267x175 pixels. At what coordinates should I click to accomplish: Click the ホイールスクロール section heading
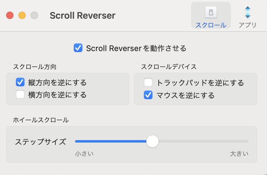point(41,120)
